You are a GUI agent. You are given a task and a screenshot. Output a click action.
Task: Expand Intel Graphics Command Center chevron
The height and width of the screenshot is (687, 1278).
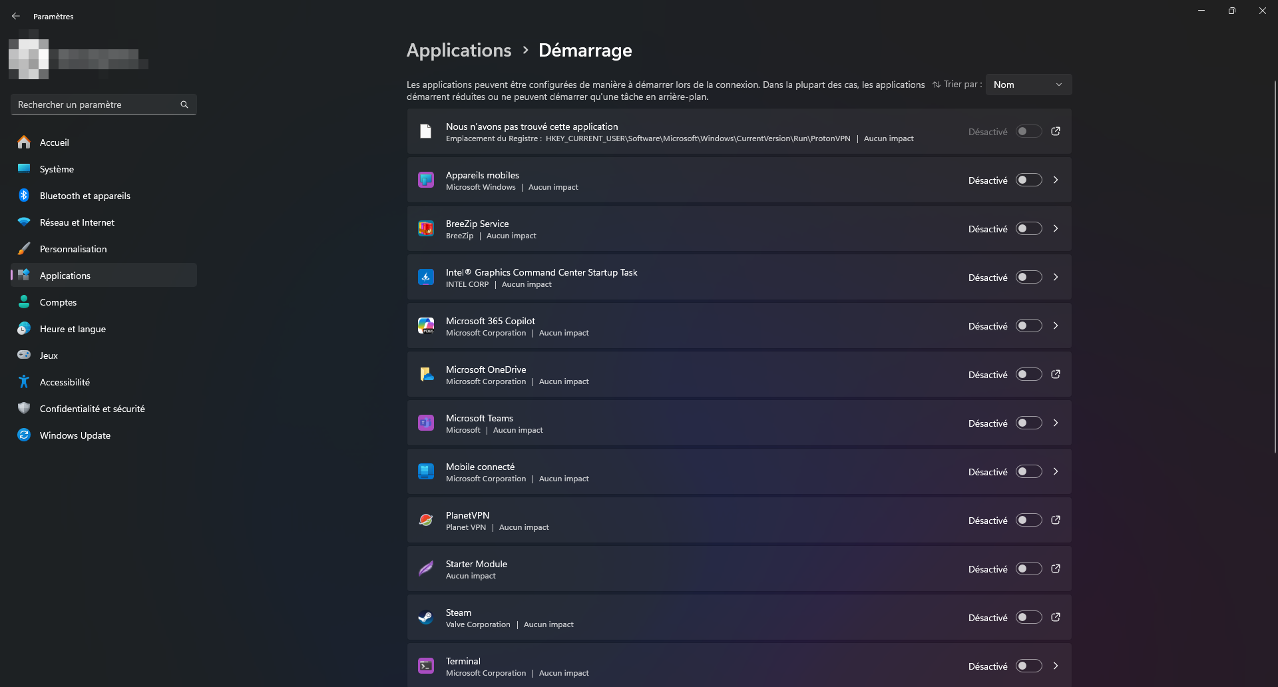1056,277
